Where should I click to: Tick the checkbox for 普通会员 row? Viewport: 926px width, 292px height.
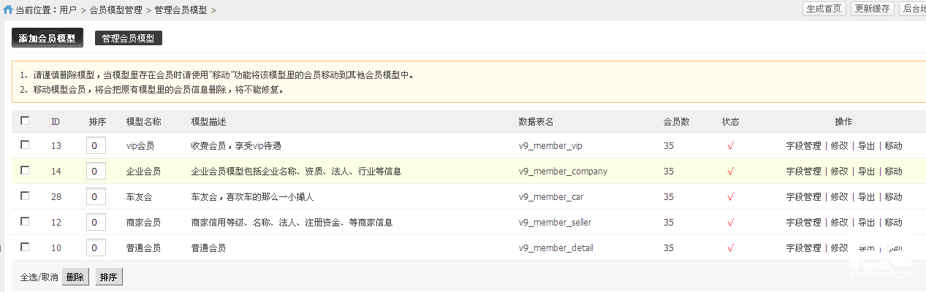[26, 247]
